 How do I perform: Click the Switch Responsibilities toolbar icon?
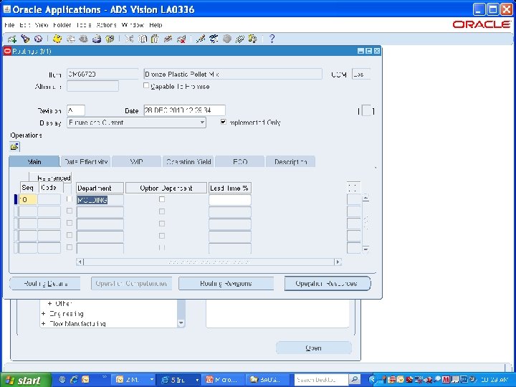83,39
